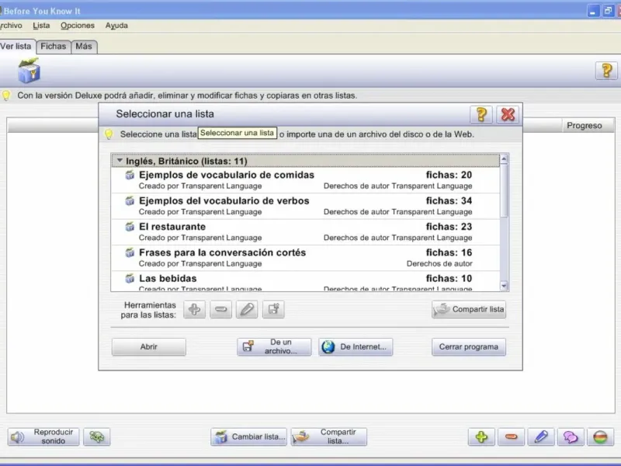The image size is (621, 466).
Task: Open the Lista menu
Action: (x=41, y=26)
